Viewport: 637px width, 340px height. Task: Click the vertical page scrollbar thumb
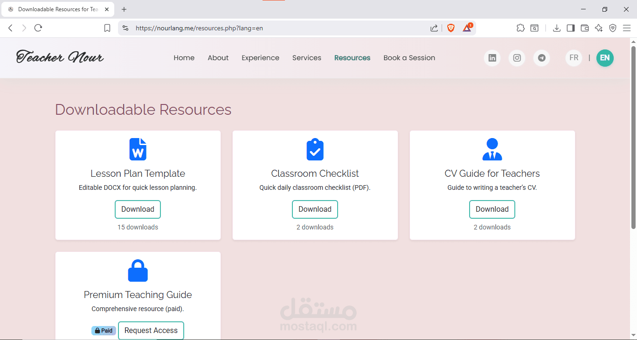(633, 138)
